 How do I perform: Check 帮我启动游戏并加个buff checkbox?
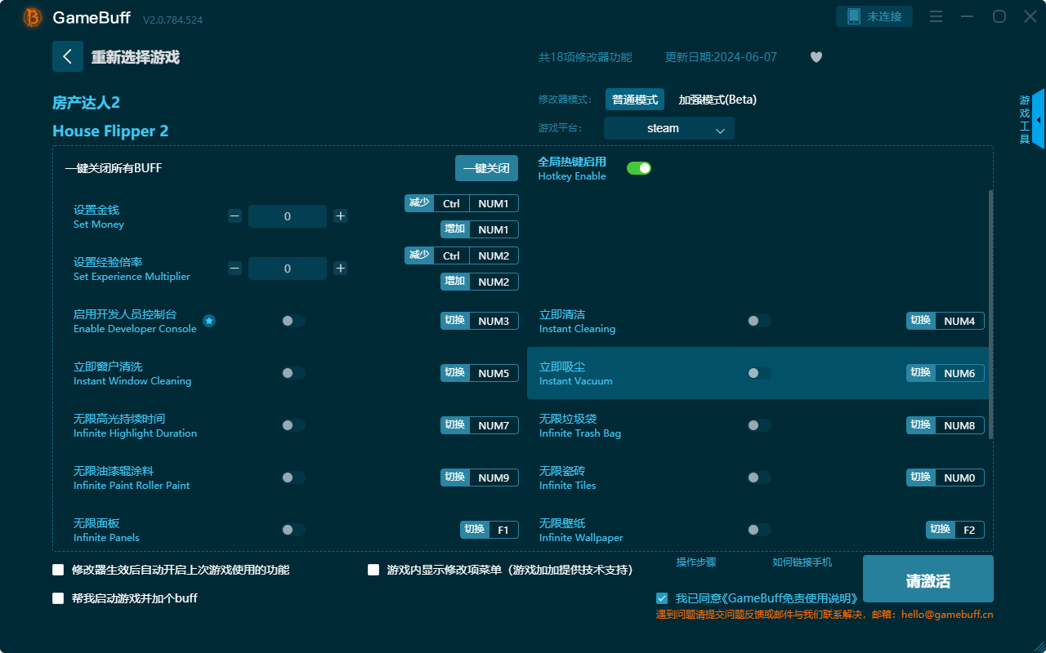pyautogui.click(x=58, y=598)
